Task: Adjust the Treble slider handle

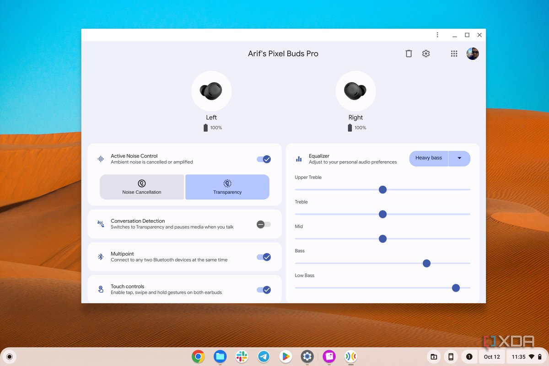Action: click(x=383, y=214)
